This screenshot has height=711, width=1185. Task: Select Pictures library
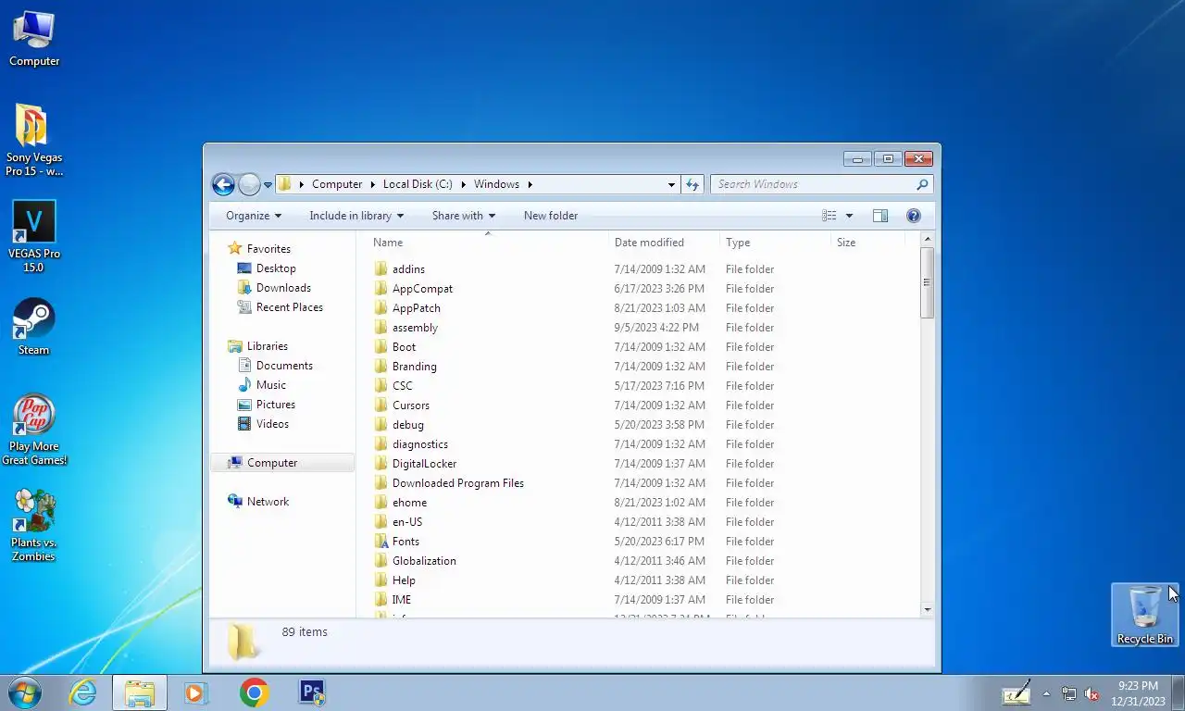coord(267,405)
